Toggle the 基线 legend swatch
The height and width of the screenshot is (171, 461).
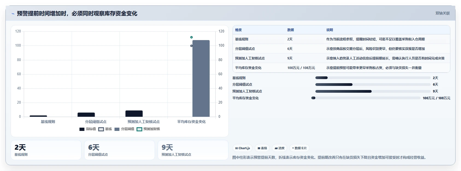pyautogui.click(x=101, y=129)
